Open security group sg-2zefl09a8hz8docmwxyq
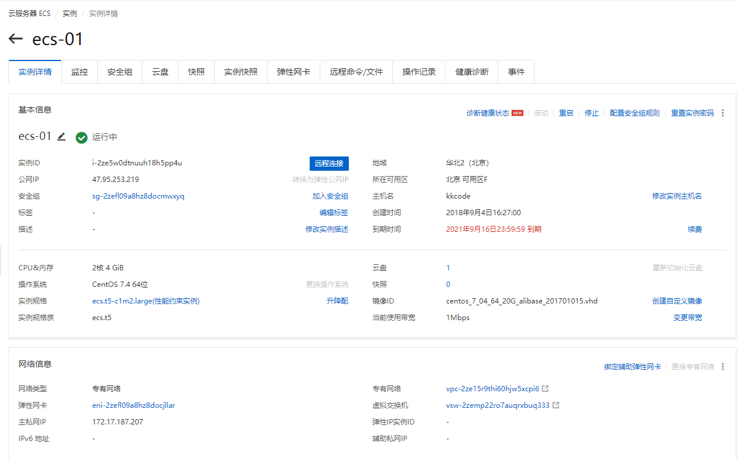Screen dimensions: 738x460 point(138,196)
